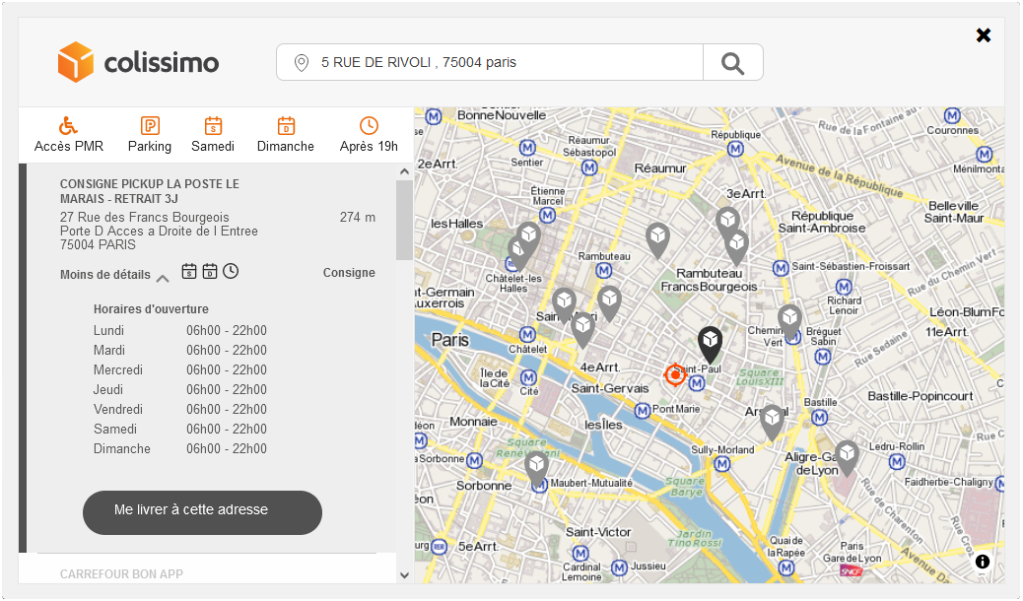
Task: Select the pickup marker near Gare de Lyon
Action: 847,457
